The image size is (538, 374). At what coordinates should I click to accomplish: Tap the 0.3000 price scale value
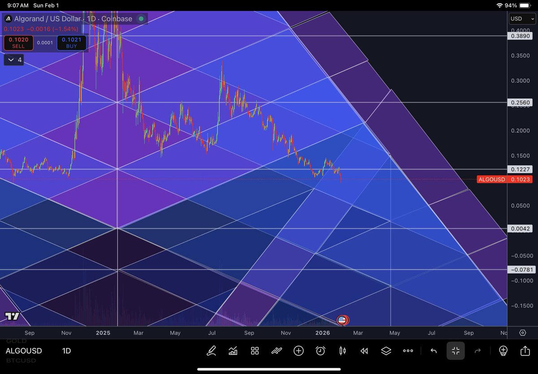tap(520, 81)
